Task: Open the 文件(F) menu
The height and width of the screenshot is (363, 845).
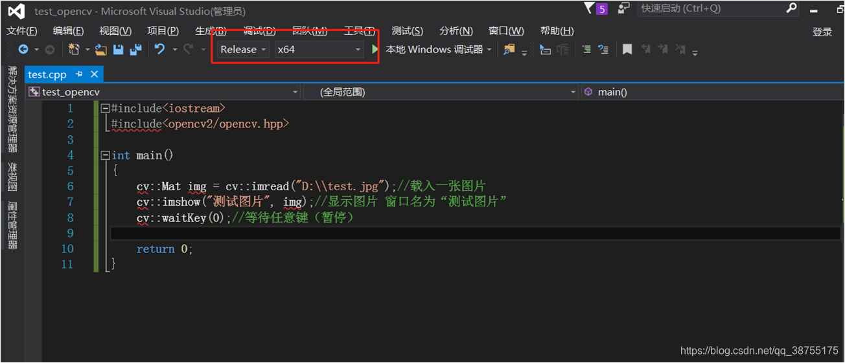Action: (x=22, y=31)
